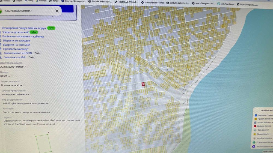Open the 'Villa Anastasiya' bookmark

click(226, 4)
